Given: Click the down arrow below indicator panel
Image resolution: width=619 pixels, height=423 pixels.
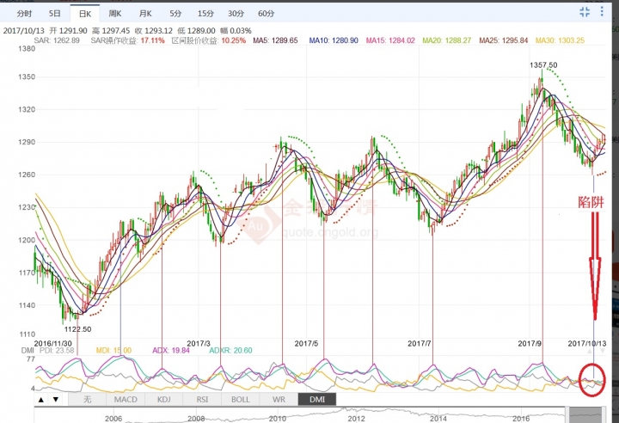Looking at the screenshot, I should coord(55,400).
